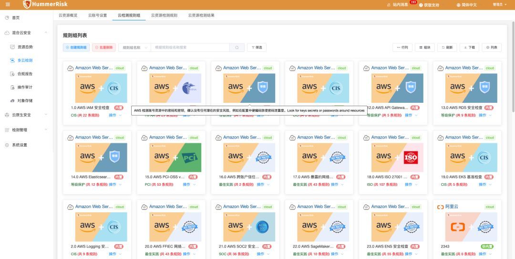Switch to 云资源概览 tab
The height and width of the screenshot is (259, 515).
pos(68,15)
